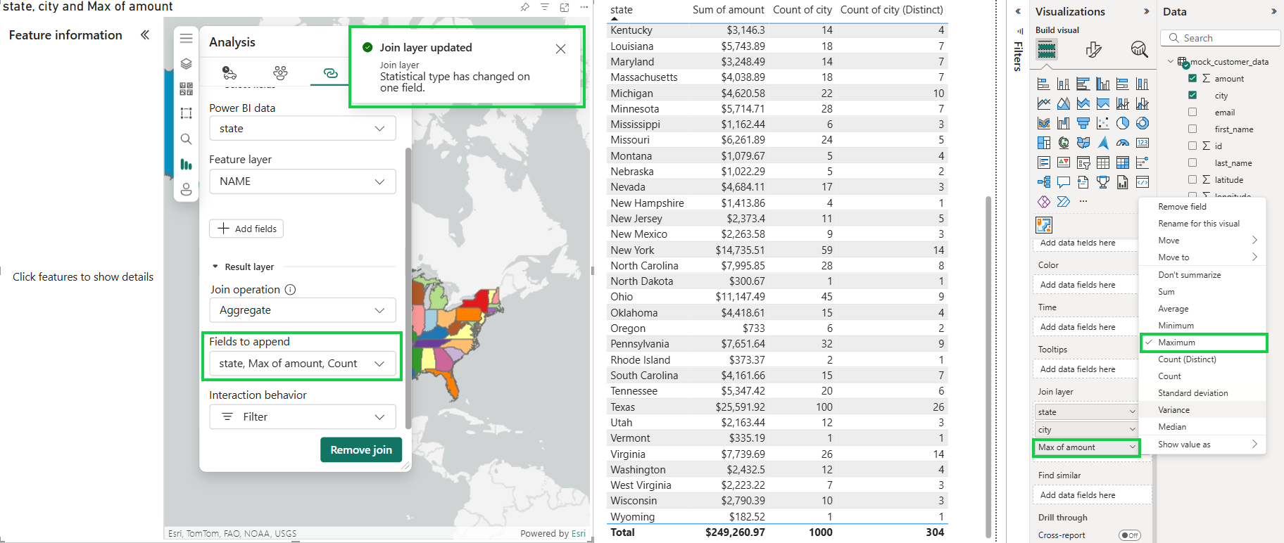Open the Join operation Aggregate dropdown

303,310
